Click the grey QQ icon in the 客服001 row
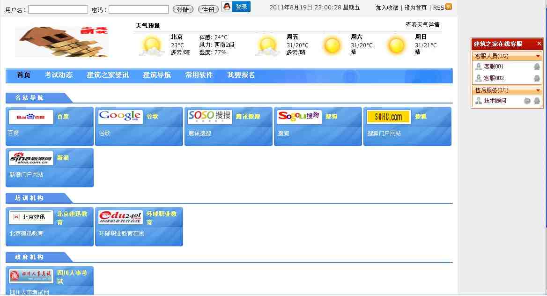 pos(537,67)
